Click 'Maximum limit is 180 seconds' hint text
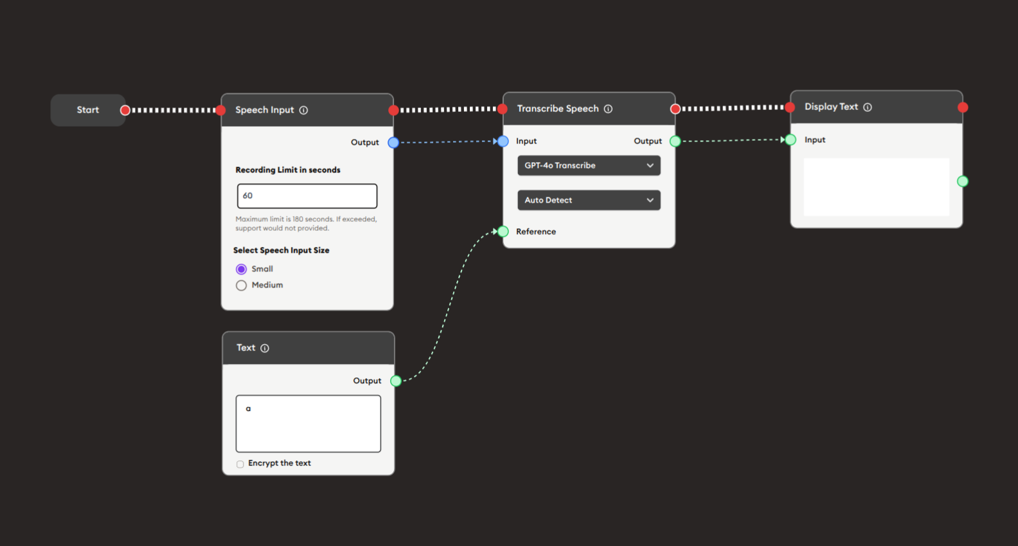This screenshot has height=546, width=1018. pyautogui.click(x=306, y=223)
